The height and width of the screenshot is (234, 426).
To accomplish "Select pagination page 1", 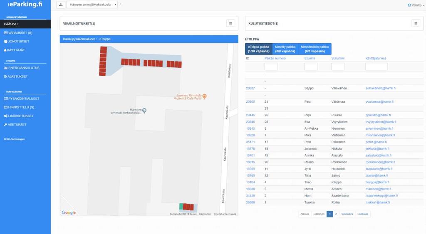I will point(329,214).
